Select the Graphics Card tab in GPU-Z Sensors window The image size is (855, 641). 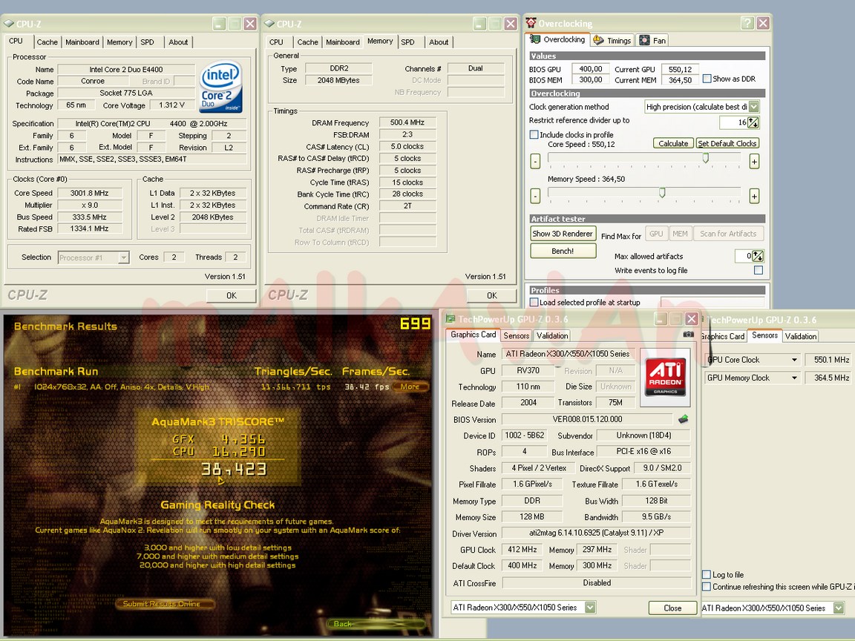723,336
